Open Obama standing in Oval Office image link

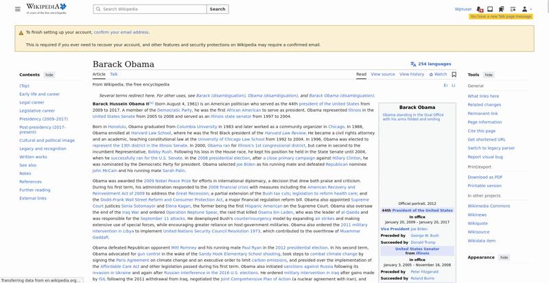coord(413,117)
